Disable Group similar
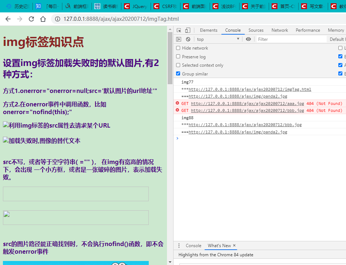This screenshot has height=265, width=346. (x=178, y=74)
